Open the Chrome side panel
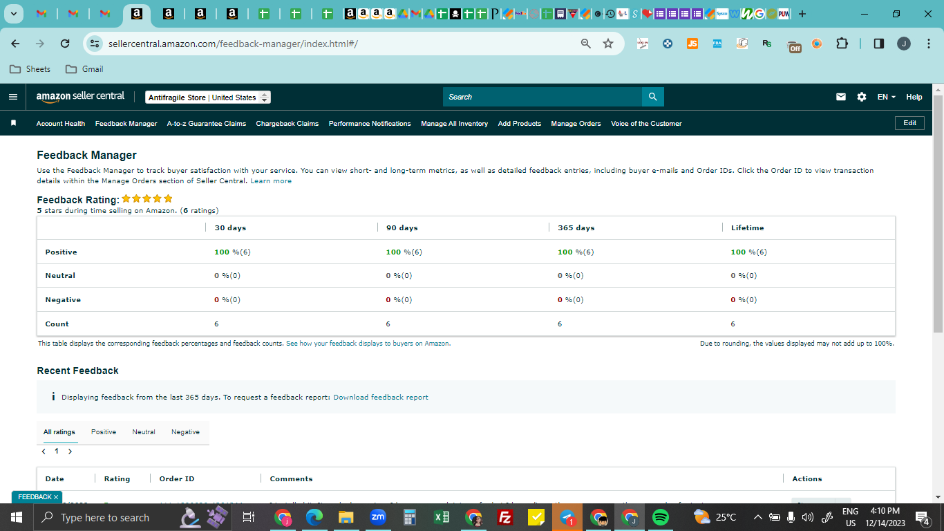Screen dimensions: 944x531 point(879,44)
